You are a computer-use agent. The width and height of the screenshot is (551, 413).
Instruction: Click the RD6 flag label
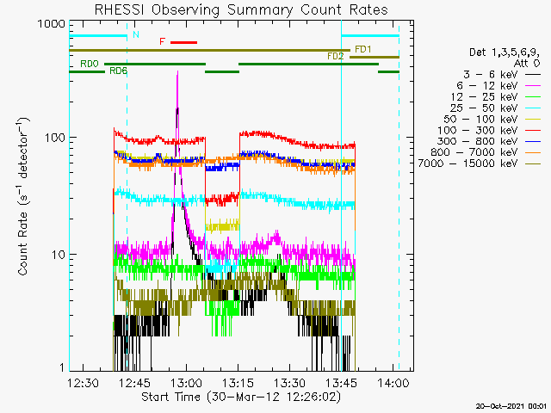coord(119,71)
